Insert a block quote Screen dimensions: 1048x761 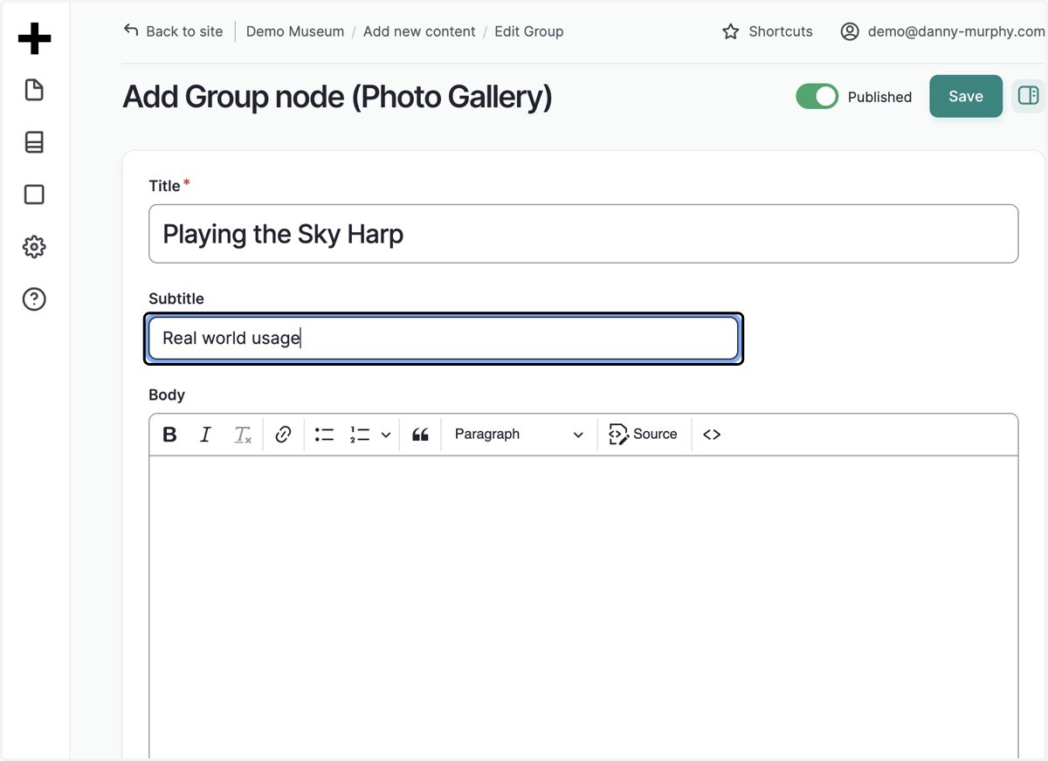tap(420, 435)
